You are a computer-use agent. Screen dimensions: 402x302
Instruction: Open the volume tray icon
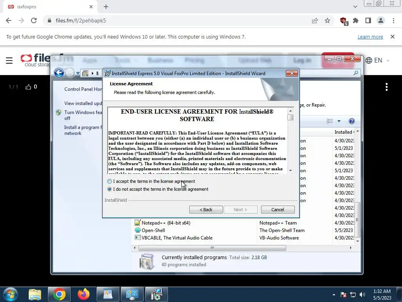click(x=362, y=295)
